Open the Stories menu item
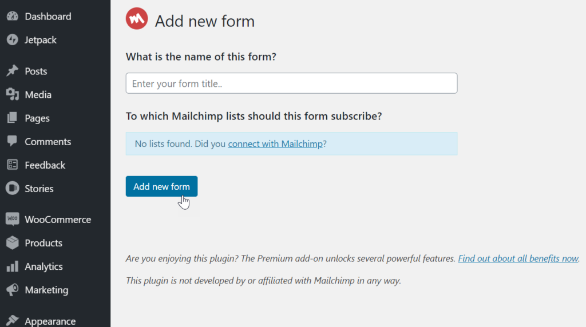Viewport: 586px width, 327px height. point(39,189)
